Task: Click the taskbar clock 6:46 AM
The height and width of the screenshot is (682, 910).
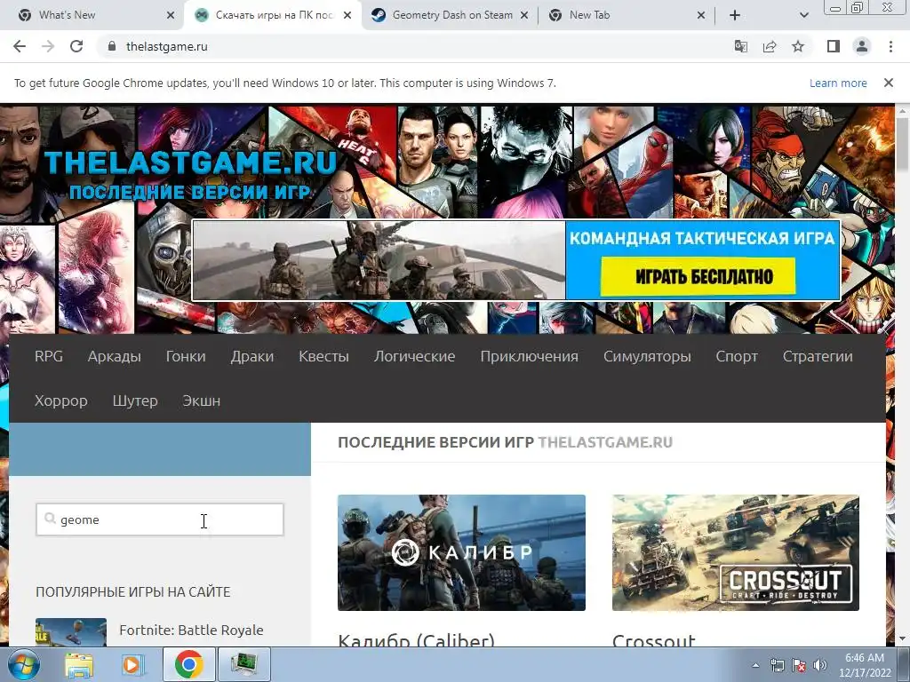Action: pos(865,665)
